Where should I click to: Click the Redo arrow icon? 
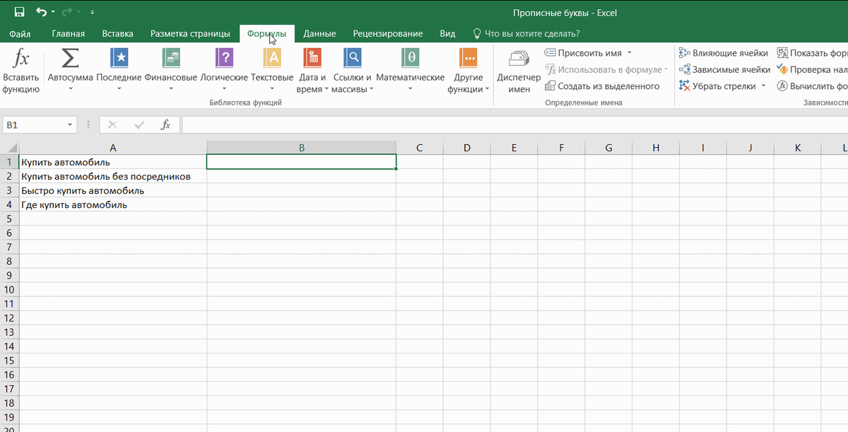click(x=68, y=12)
